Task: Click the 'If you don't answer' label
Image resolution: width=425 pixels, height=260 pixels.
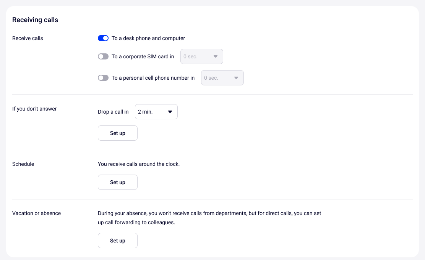Action: [x=34, y=109]
